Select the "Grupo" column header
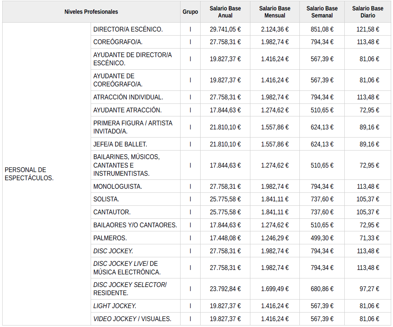Viewport: 393px width, 327px height. [x=190, y=12]
